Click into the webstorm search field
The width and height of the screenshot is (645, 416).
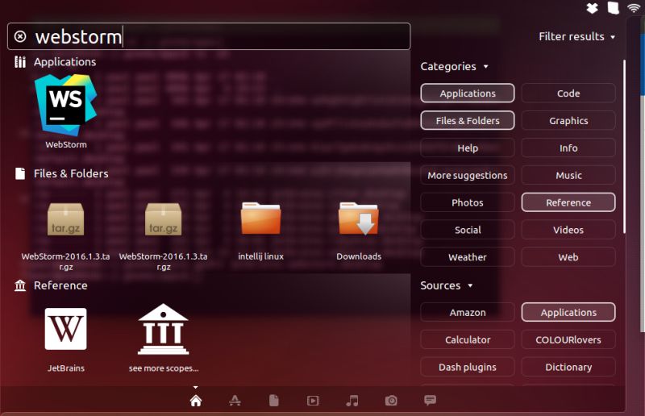pos(209,36)
